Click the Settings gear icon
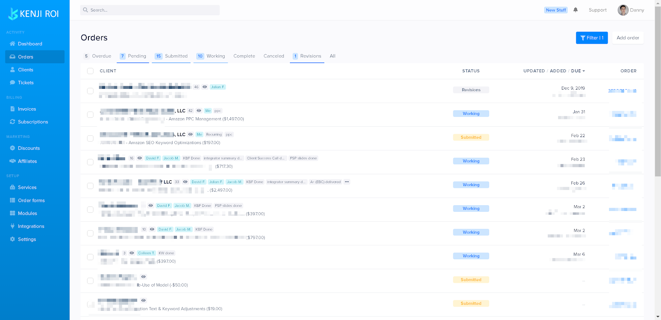661x320 pixels. (x=12, y=239)
